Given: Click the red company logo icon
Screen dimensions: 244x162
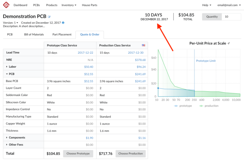Looking at the screenshot, I should tap(6, 5).
